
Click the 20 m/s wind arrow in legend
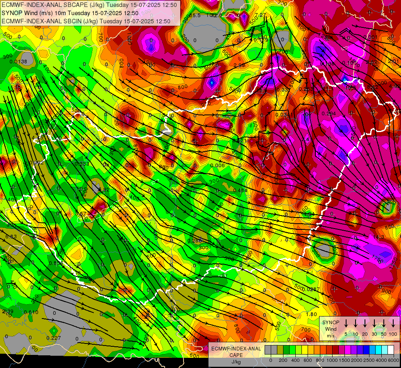pos(365,323)
